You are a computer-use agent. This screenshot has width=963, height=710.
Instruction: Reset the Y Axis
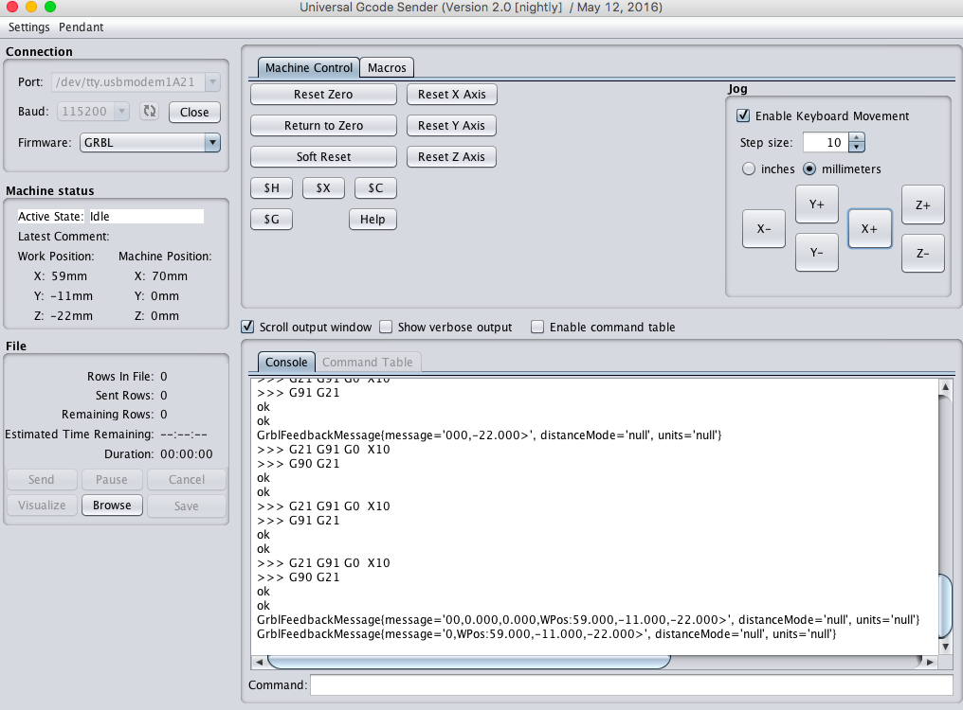(451, 125)
